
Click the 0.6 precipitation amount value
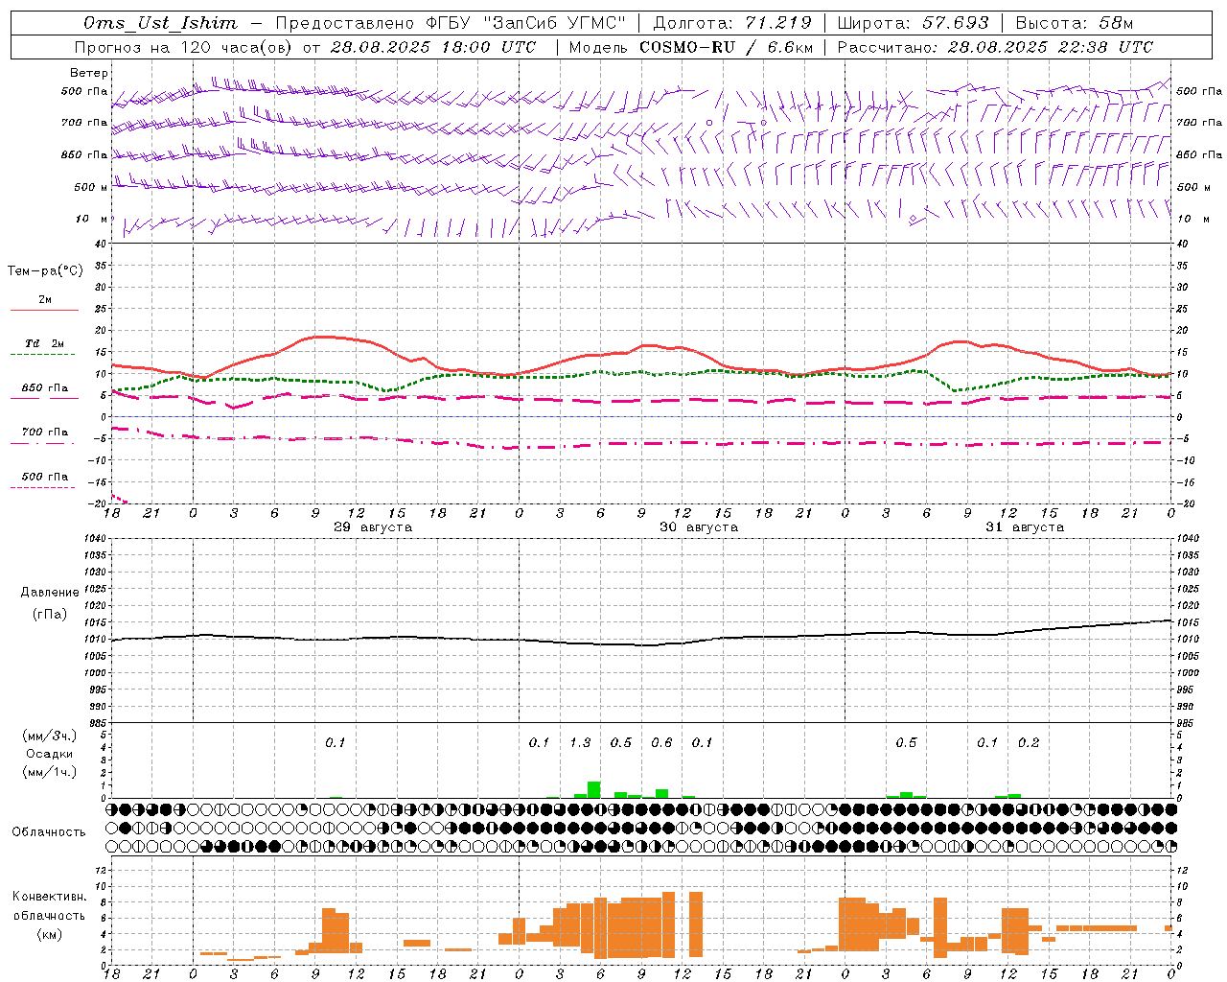pyautogui.click(x=661, y=743)
